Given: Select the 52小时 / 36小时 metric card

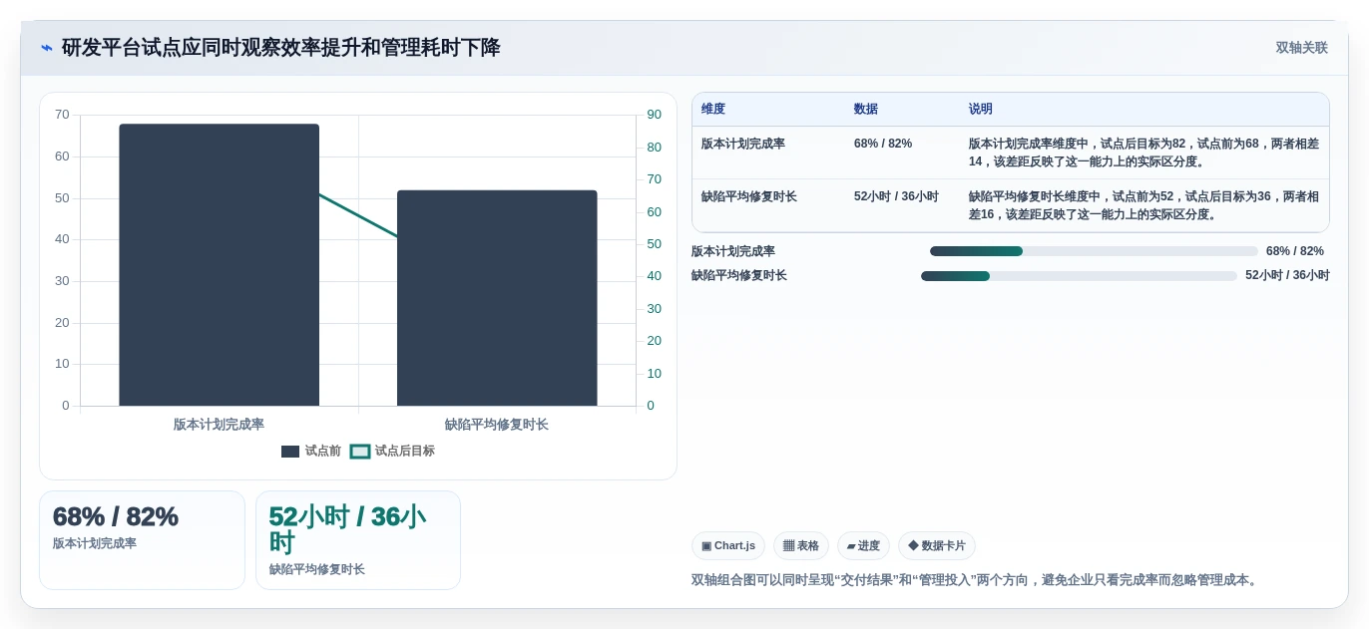Looking at the screenshot, I should click(358, 539).
